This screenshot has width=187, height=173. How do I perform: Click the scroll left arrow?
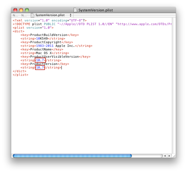tap(165, 156)
